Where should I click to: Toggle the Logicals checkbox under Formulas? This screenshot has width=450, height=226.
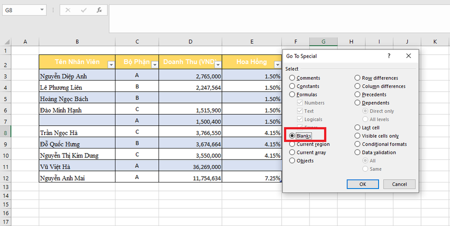300,119
